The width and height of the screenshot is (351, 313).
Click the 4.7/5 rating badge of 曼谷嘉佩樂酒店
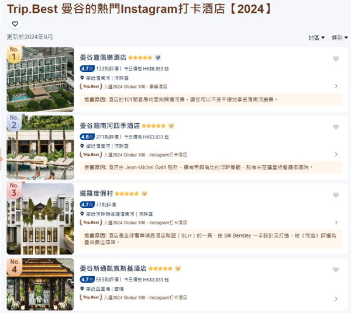(x=87, y=68)
